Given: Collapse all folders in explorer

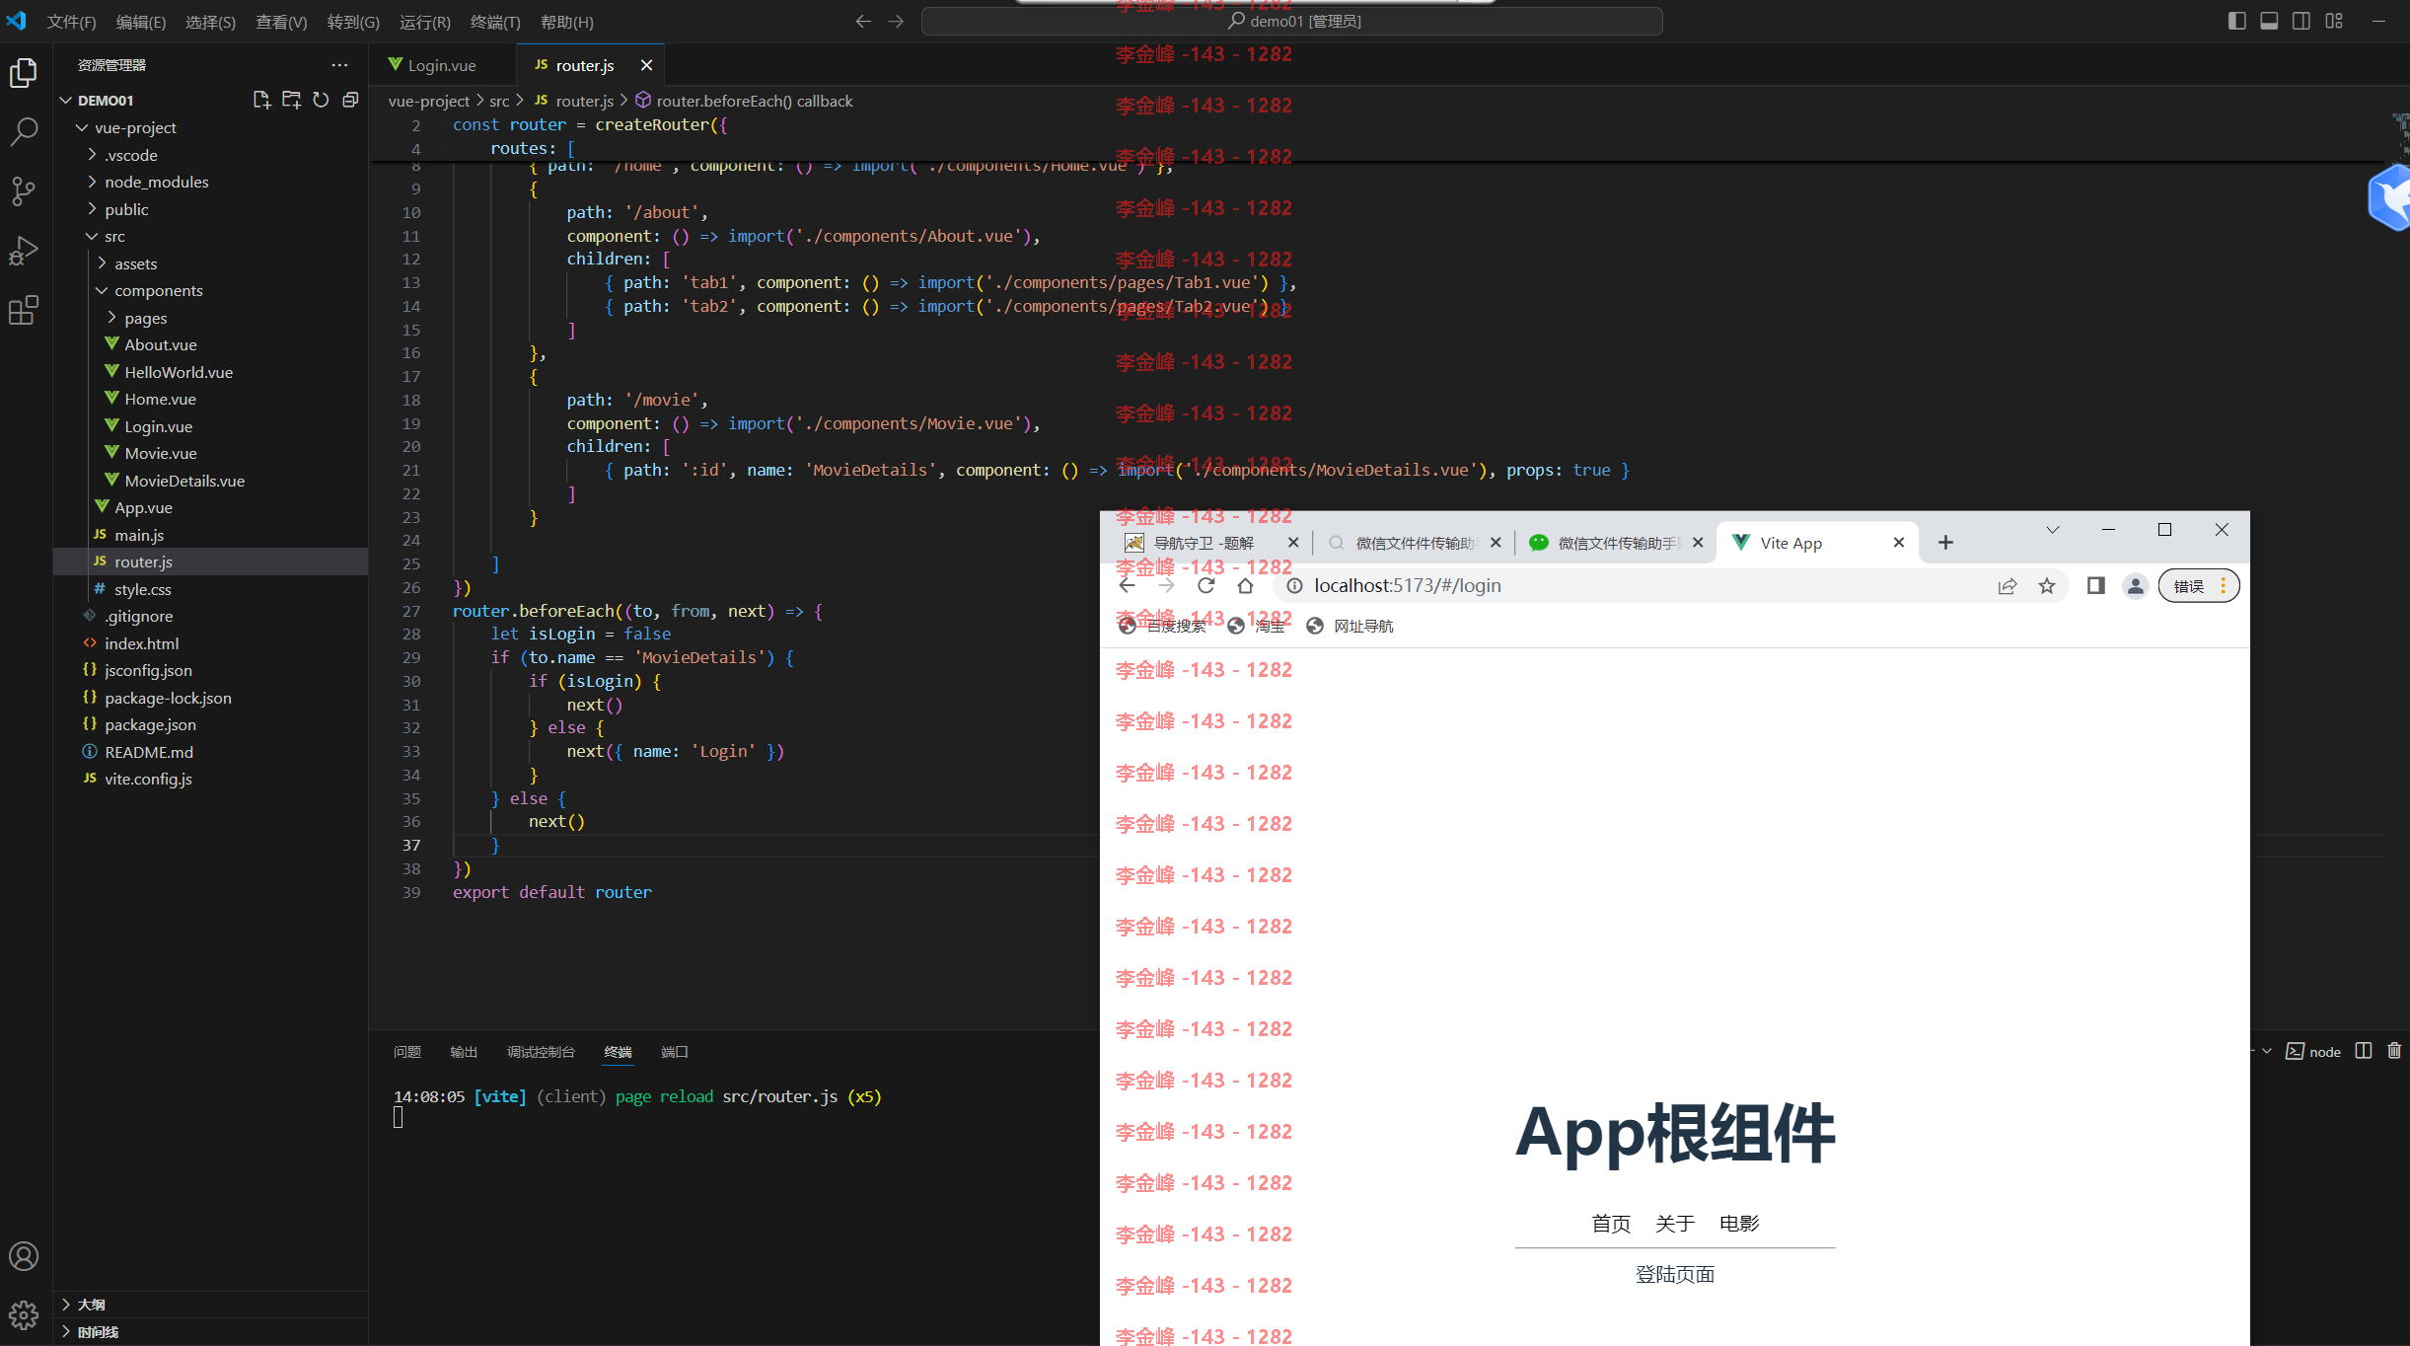Looking at the screenshot, I should pos(350,100).
